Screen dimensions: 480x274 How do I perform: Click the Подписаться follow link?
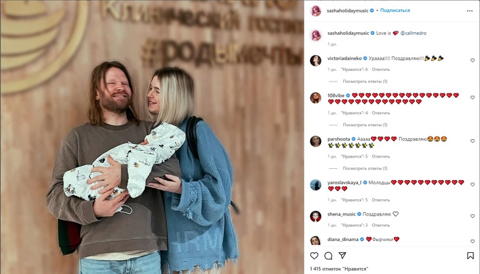(x=395, y=11)
